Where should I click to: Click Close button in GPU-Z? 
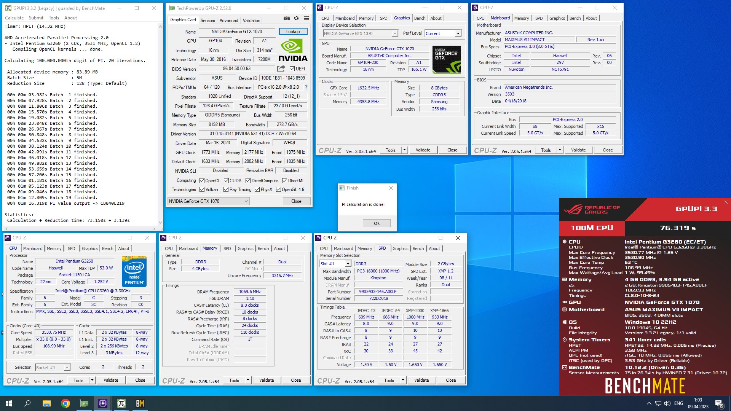click(x=296, y=201)
